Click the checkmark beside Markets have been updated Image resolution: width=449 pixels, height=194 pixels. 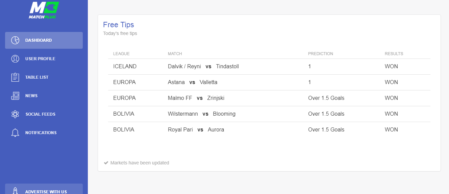tap(106, 163)
